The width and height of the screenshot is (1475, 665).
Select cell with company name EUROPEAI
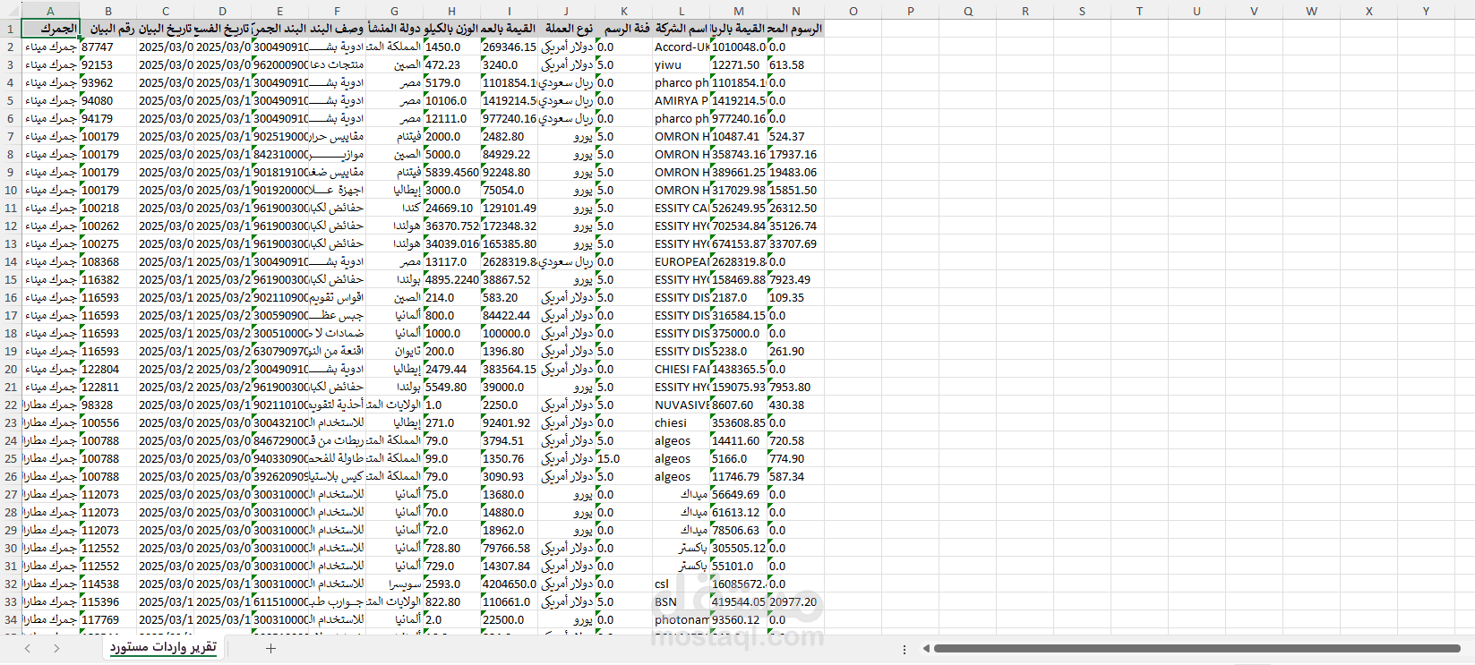682,261
